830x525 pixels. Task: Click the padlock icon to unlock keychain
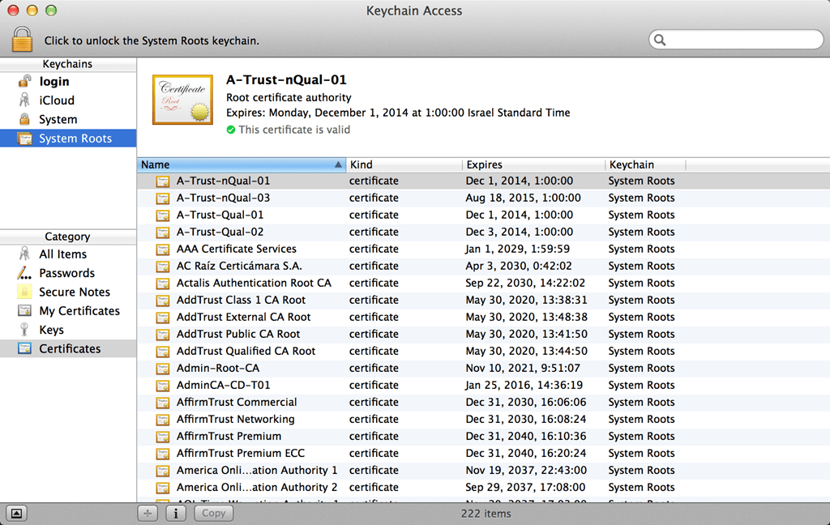(22, 40)
